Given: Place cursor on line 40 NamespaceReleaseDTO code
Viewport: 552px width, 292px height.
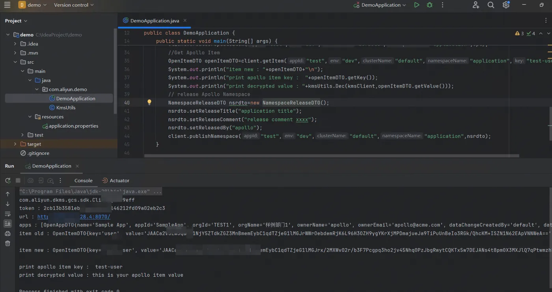Looking at the screenshot, I should [x=248, y=103].
